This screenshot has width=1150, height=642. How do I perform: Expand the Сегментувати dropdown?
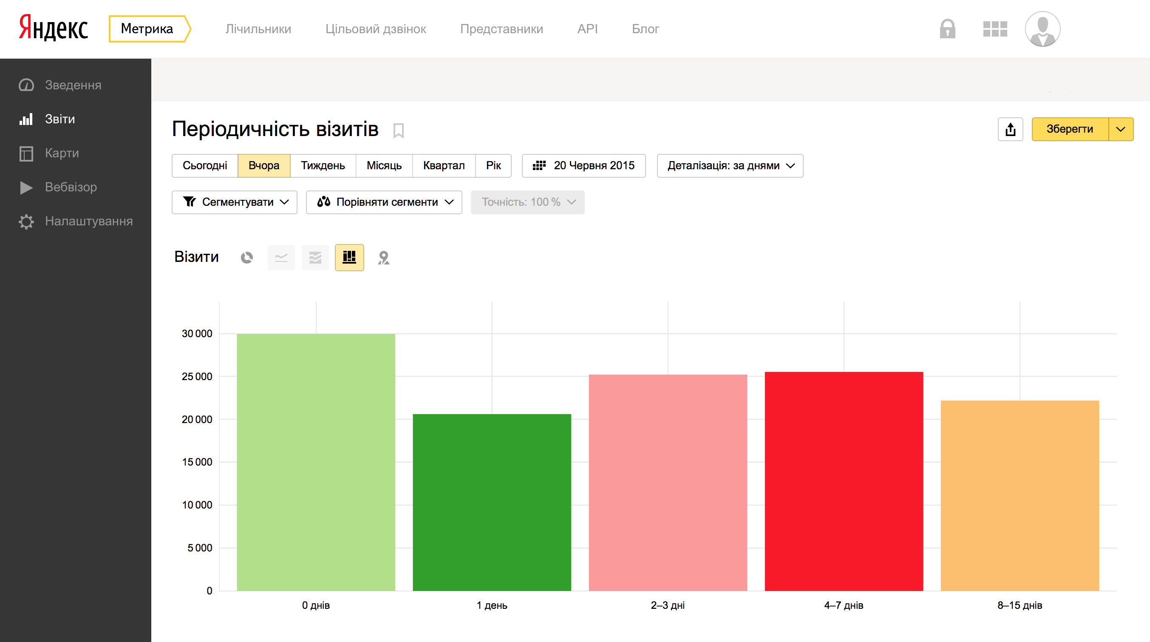pos(235,202)
